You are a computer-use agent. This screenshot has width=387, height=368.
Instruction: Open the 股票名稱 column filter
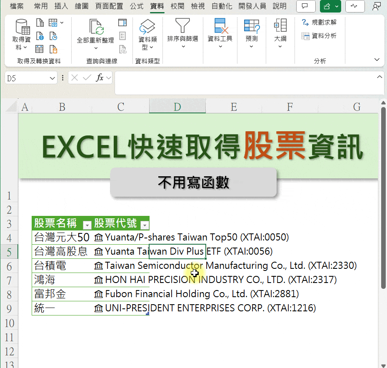pos(87,225)
